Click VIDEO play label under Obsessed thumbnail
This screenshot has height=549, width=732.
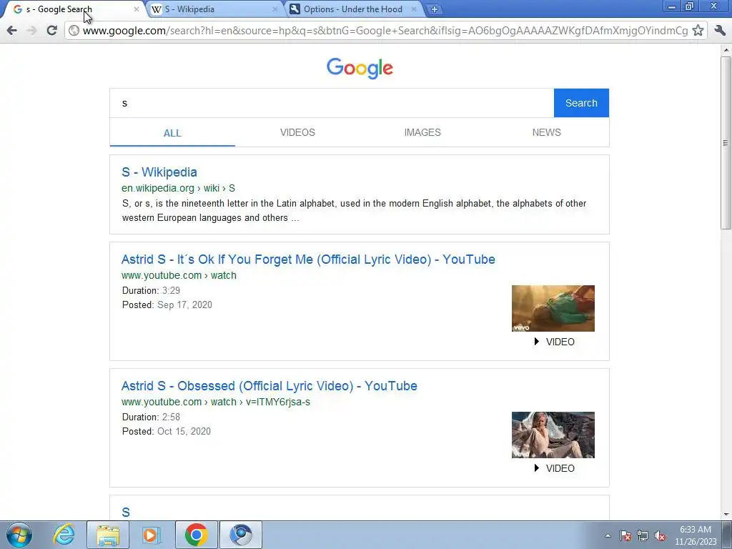pyautogui.click(x=554, y=468)
